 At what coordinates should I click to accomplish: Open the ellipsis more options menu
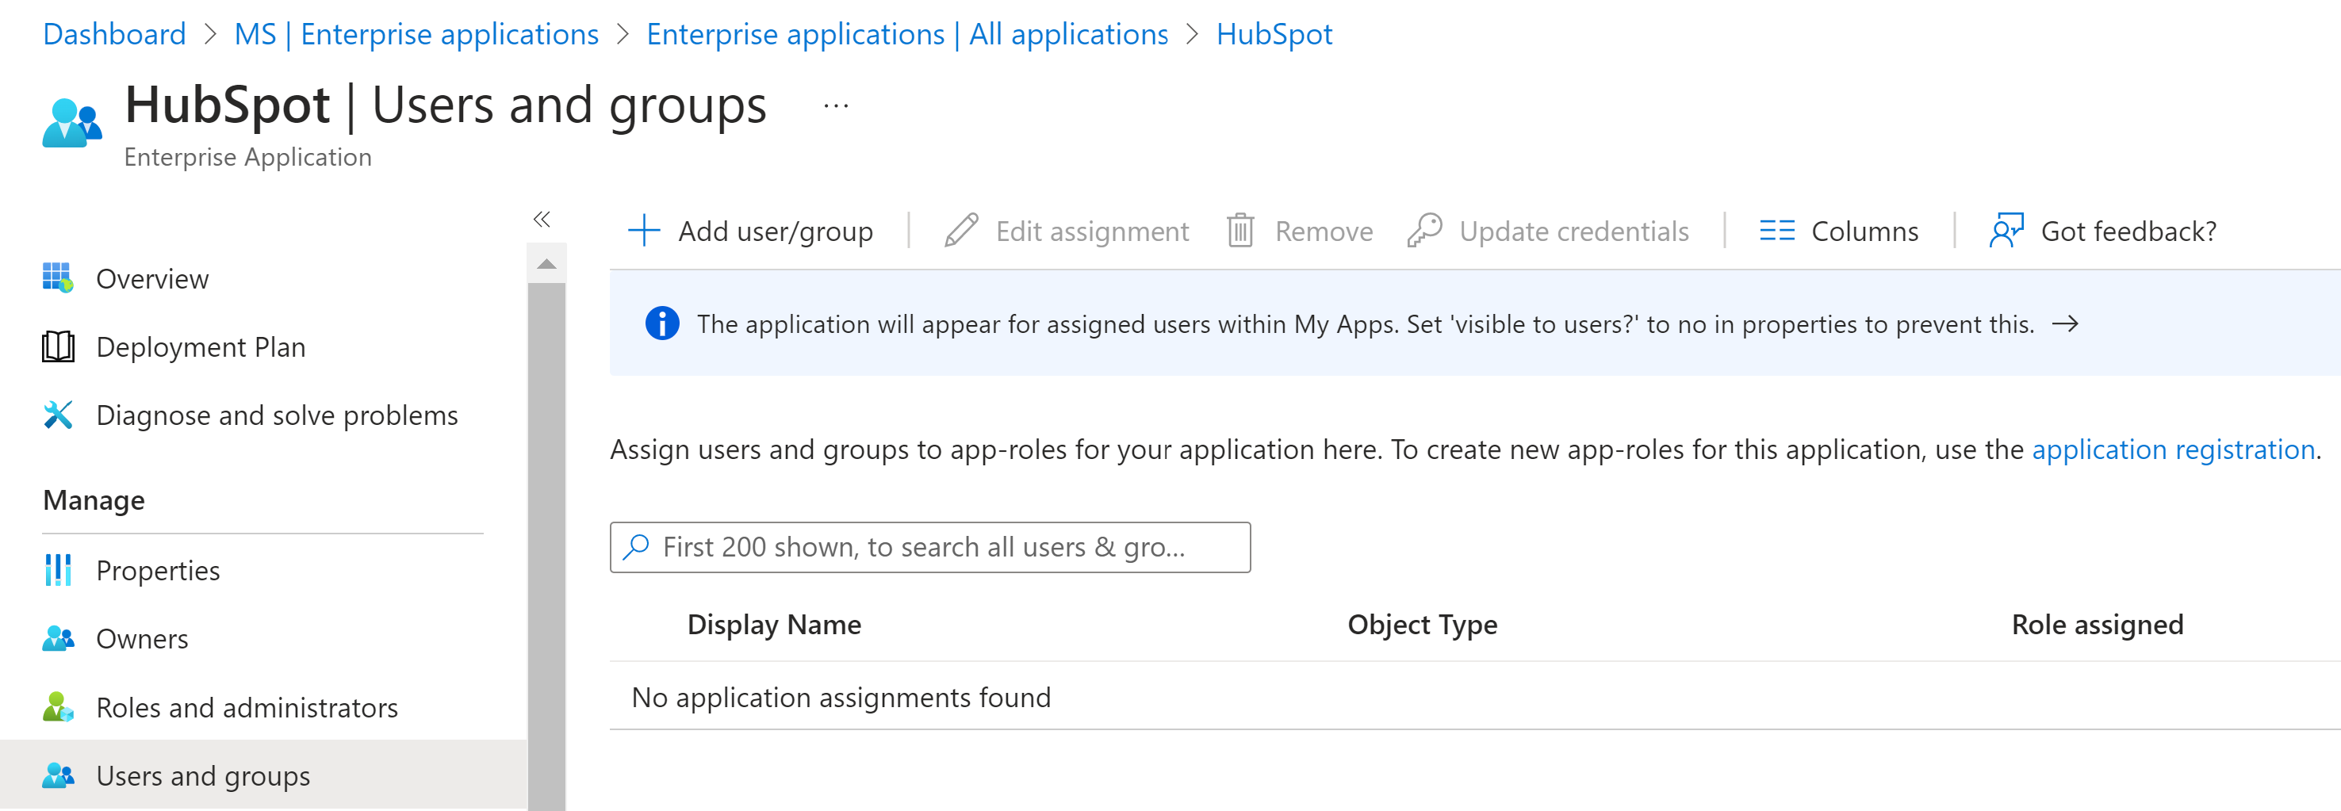[x=835, y=106]
